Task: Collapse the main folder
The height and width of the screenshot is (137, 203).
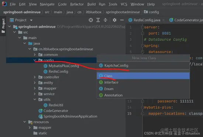Action: tap(20, 38)
